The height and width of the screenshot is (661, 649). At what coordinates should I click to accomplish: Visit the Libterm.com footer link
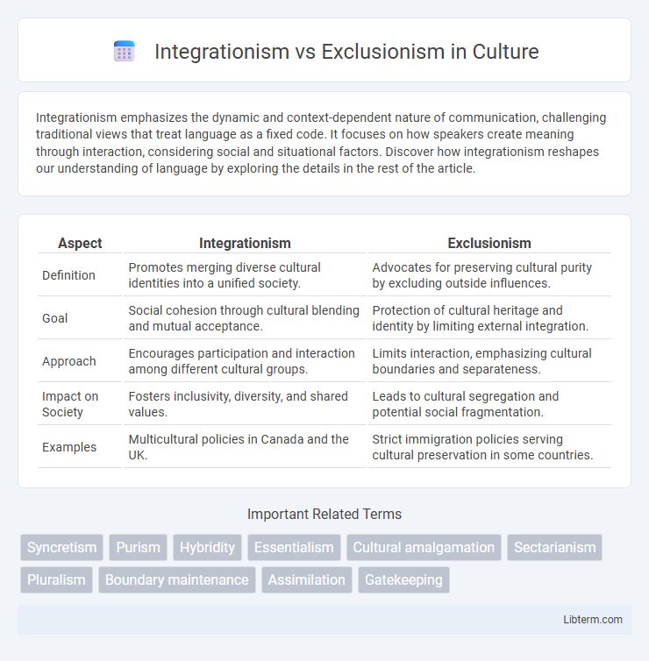pyautogui.click(x=593, y=619)
